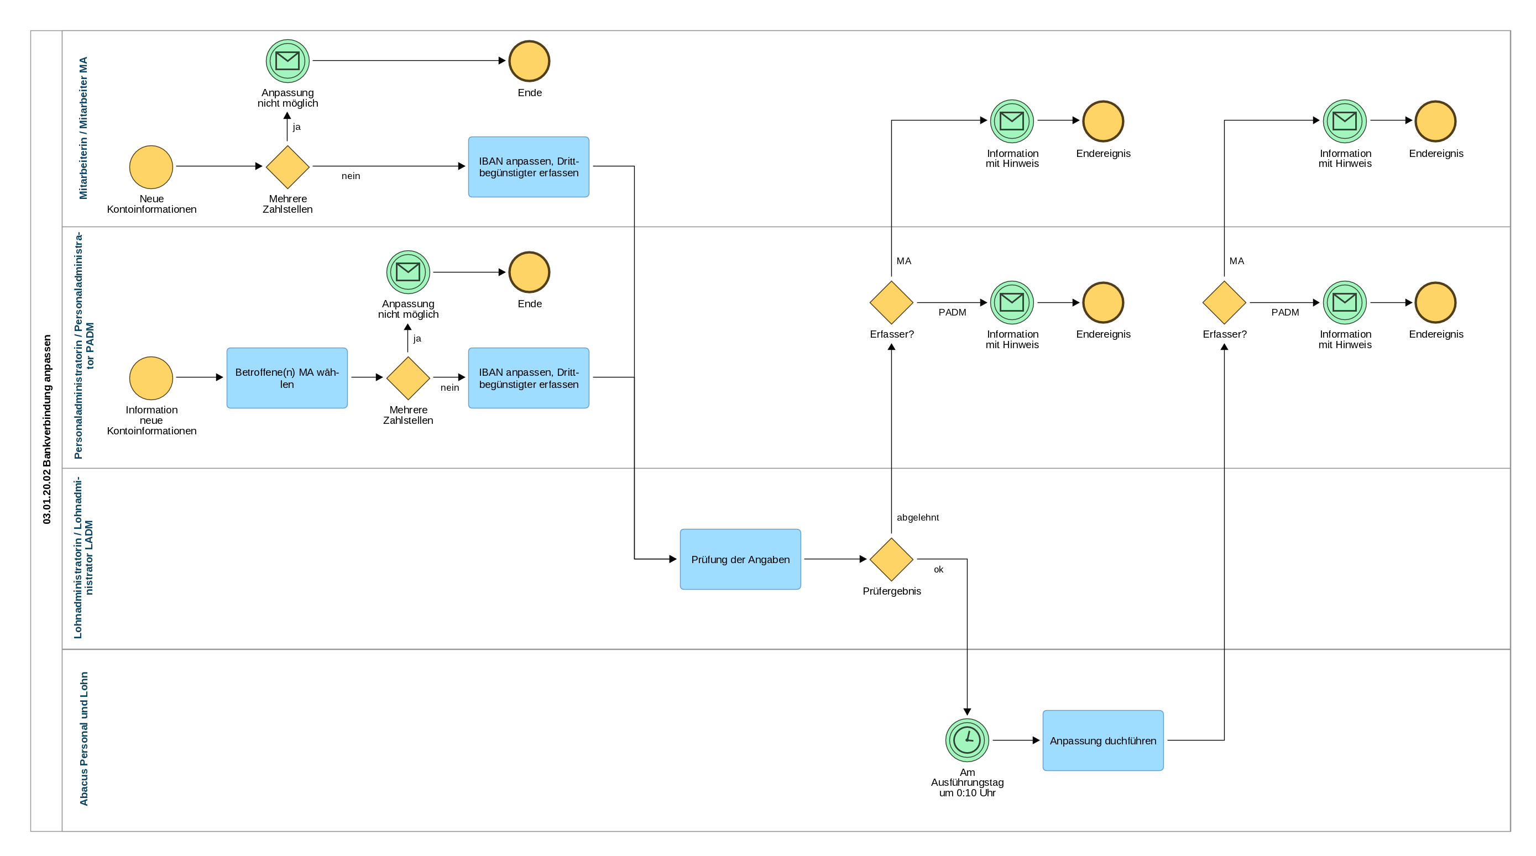Click the 'Prüfung der Angaben' task box
Screen dimensions: 1536x856
[740, 559]
